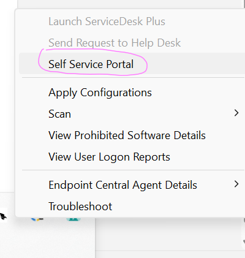Click the black falcon tray icon
245x258 pixels.
(3, 216)
